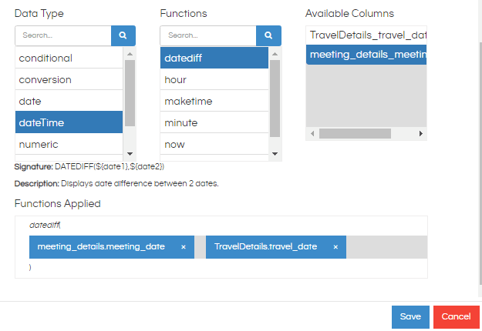Choose the maketime function
The width and height of the screenshot is (482, 331).
[214, 102]
